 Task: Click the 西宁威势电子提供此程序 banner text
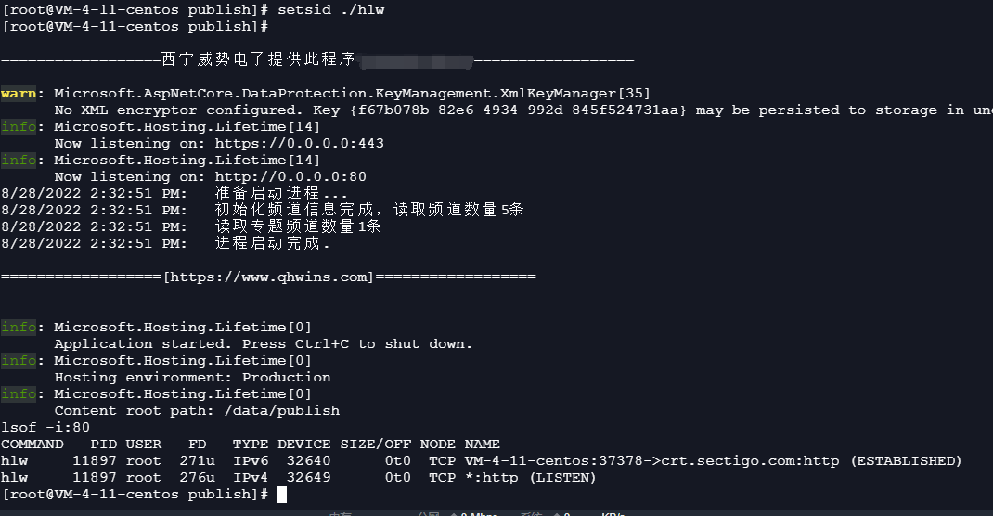[x=258, y=60]
